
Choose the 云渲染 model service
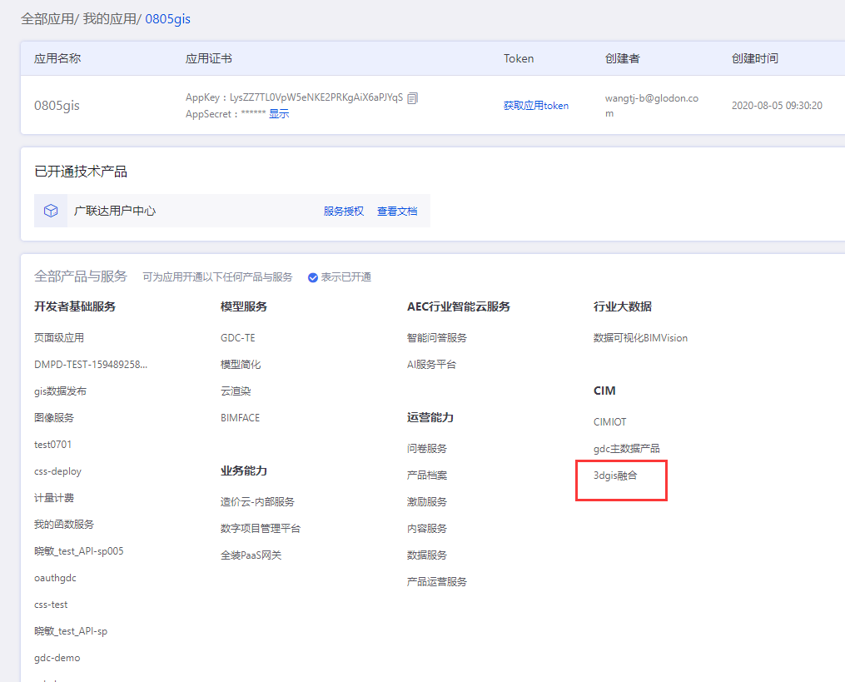235,391
